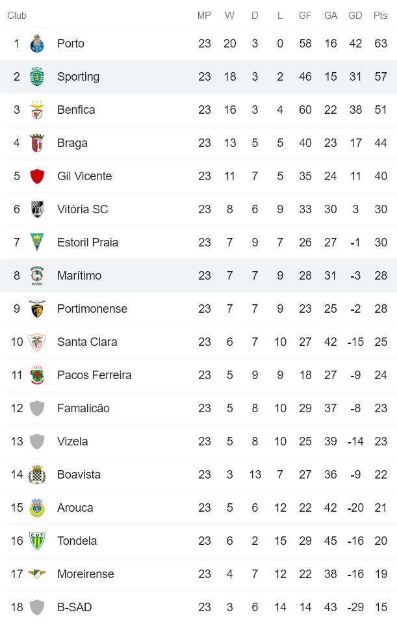Click the Gil Vicente red shield icon
Image resolution: width=397 pixels, height=632 pixels.
pyautogui.click(x=37, y=176)
